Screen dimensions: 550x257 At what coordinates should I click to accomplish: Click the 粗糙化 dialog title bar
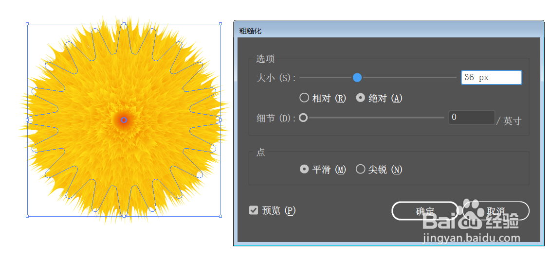(388, 31)
